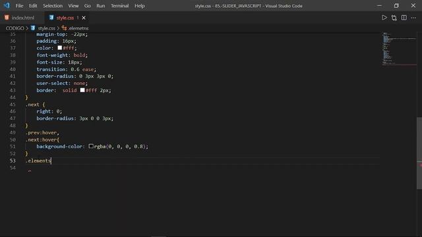Open changes with the compare icon
Image resolution: width=422 pixels, height=237 pixels.
[394, 18]
